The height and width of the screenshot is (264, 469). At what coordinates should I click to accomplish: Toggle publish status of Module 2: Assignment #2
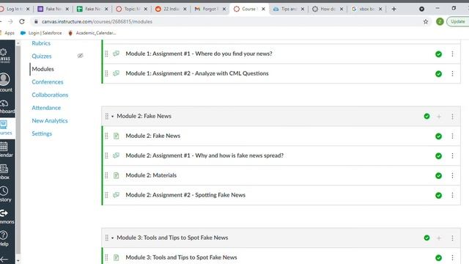coord(438,196)
